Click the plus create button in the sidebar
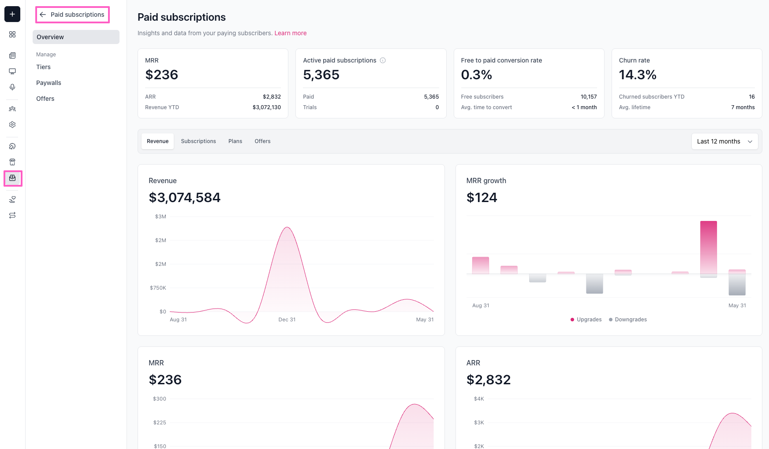This screenshot has width=769, height=449. click(x=12, y=14)
